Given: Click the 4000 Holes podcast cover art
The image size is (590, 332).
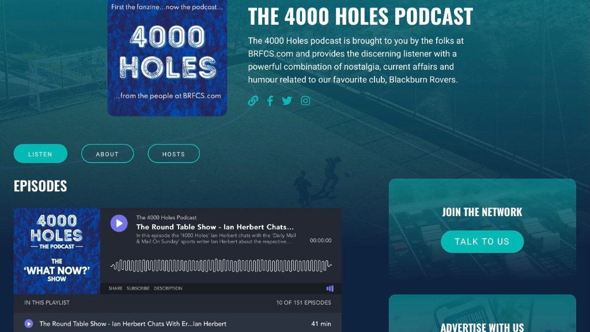Looking at the screenshot, I should pos(167,58).
